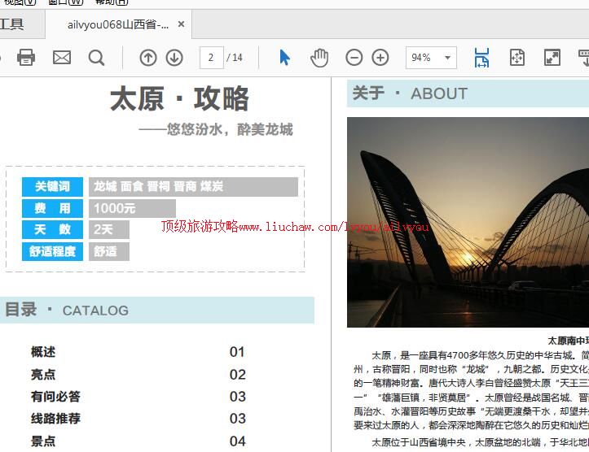The image size is (589, 452).
Task: Go to the next page with the down arrow
Action: (x=174, y=58)
